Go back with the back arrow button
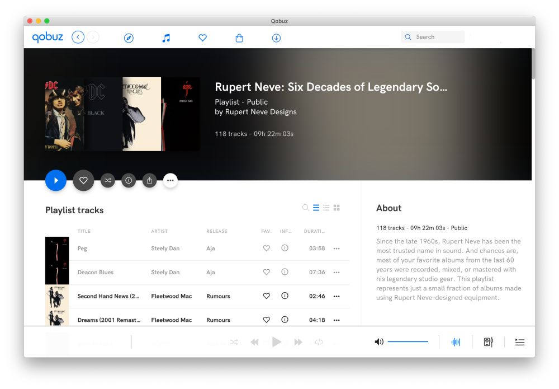Viewport: 559px width, 389px height. pos(78,37)
